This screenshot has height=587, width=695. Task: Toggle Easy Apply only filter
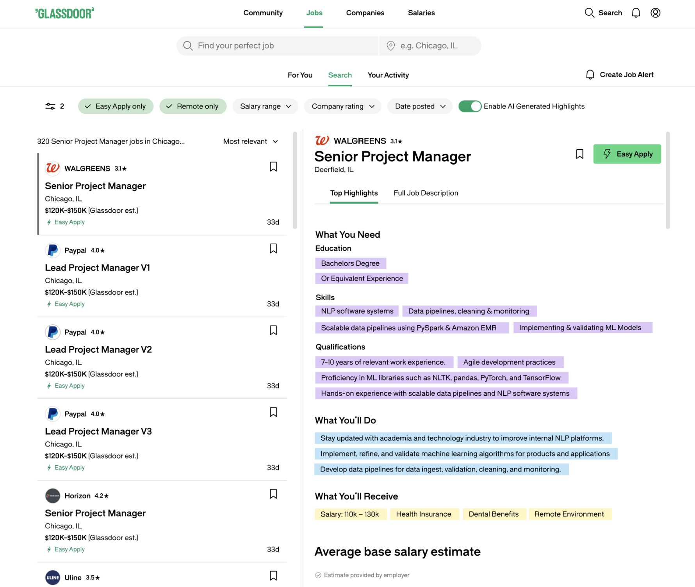(116, 106)
